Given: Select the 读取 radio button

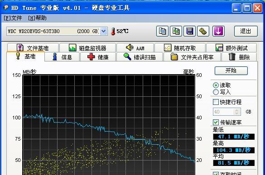Looking at the screenshot, I should click(216, 85).
